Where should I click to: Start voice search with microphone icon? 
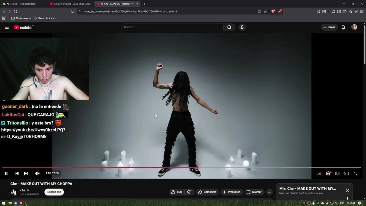[242, 27]
